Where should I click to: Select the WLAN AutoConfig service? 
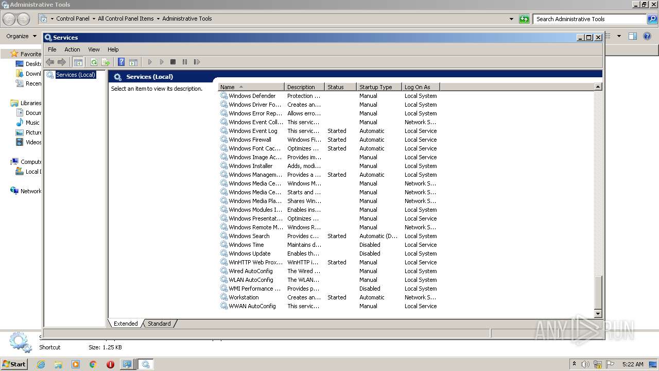251,280
